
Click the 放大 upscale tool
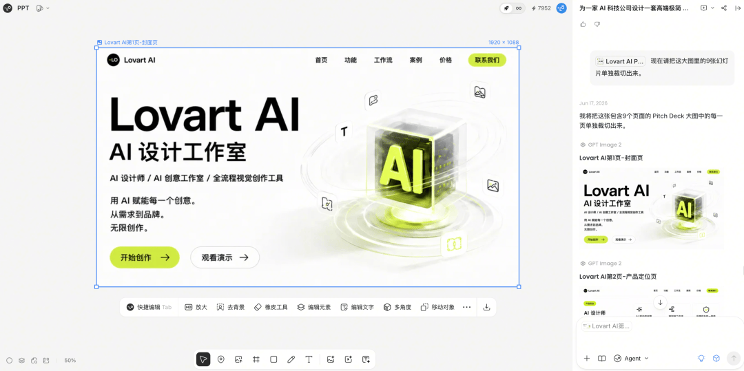196,307
